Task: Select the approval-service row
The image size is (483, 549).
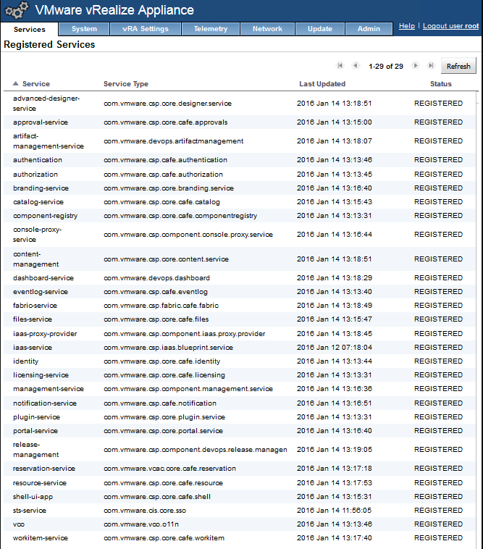Action: tap(240, 122)
